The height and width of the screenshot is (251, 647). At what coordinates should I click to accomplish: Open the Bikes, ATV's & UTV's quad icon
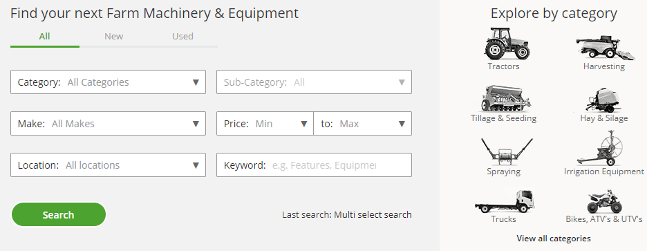click(x=604, y=201)
